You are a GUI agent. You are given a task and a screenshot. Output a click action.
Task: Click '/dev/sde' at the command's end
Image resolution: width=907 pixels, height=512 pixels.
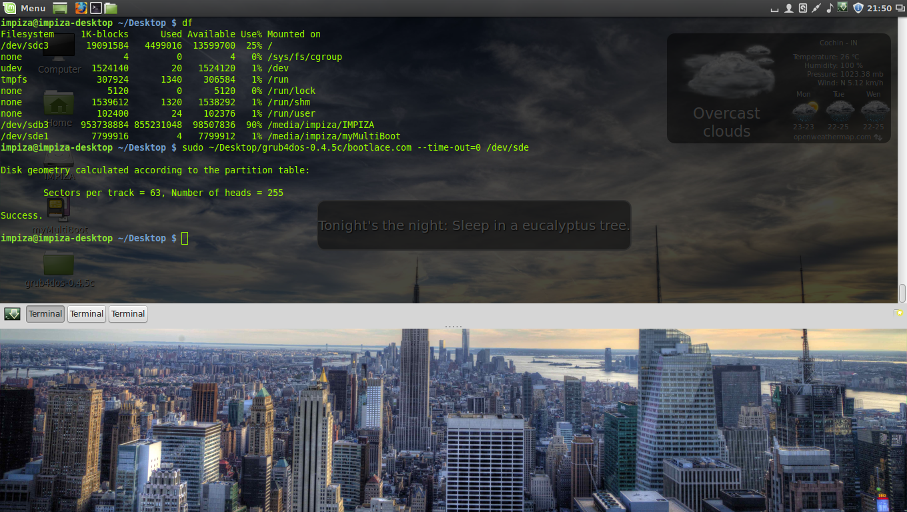[x=508, y=147]
